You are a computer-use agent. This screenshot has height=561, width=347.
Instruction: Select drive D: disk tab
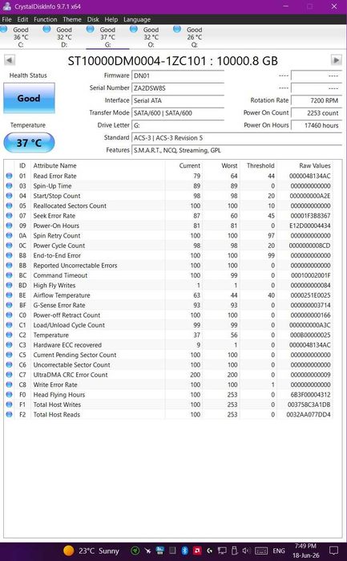[64, 37]
